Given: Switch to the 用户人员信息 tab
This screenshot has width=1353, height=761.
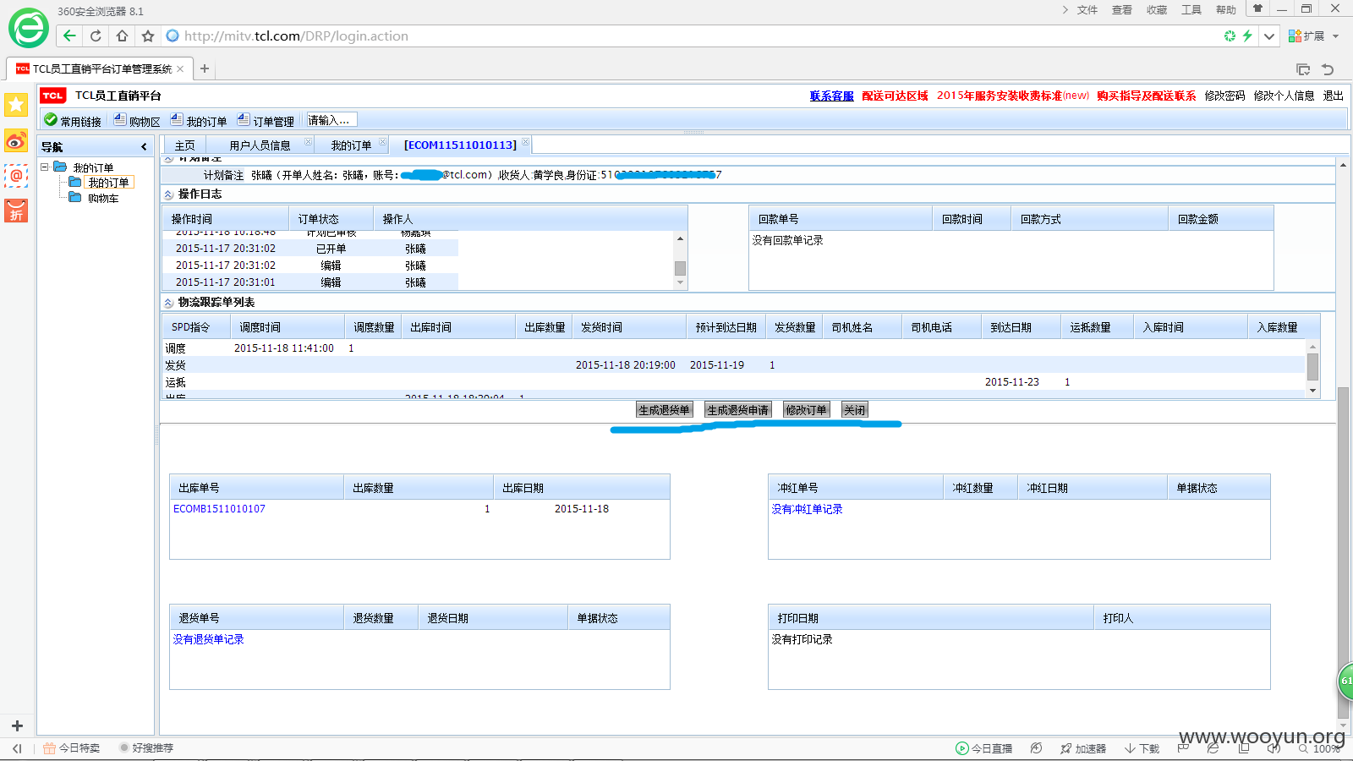Looking at the screenshot, I should (260, 145).
